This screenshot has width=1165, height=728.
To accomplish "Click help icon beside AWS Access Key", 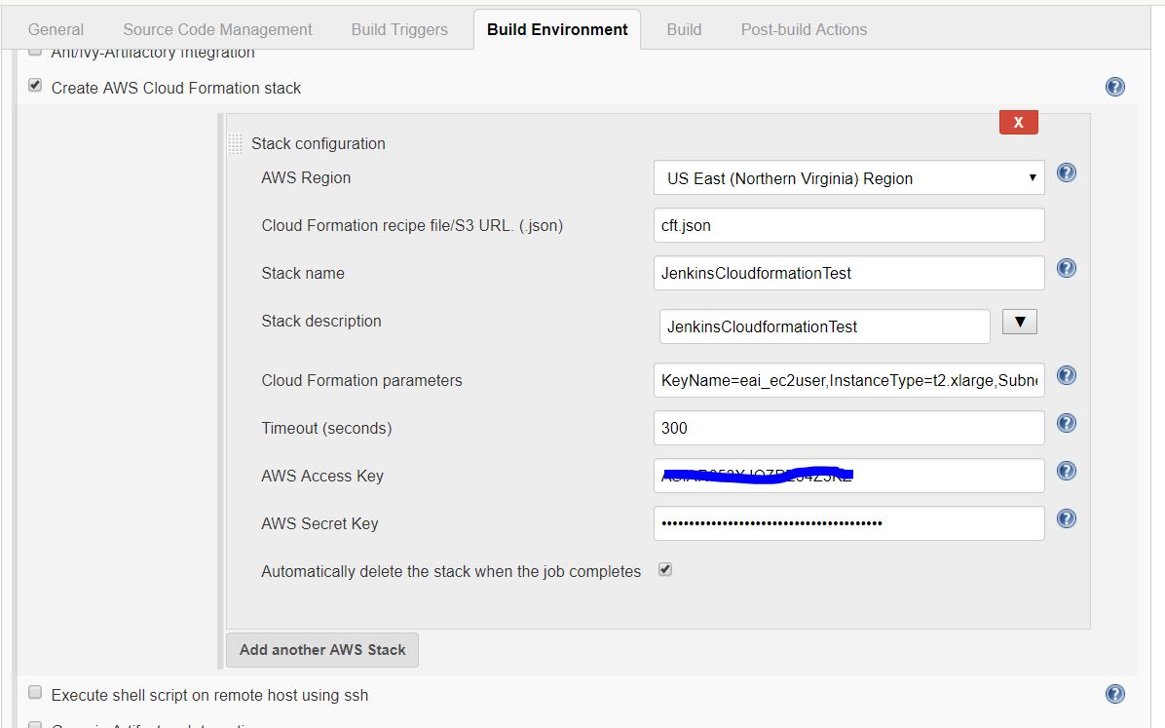I will coord(1067,471).
